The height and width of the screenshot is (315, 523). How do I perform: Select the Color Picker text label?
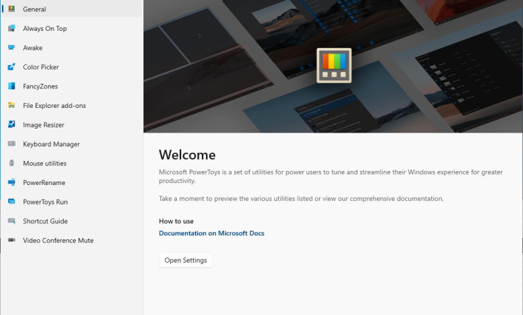click(41, 67)
